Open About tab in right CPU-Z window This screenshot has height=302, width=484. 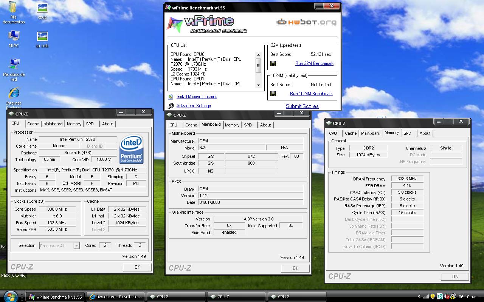pyautogui.click(x=425, y=133)
